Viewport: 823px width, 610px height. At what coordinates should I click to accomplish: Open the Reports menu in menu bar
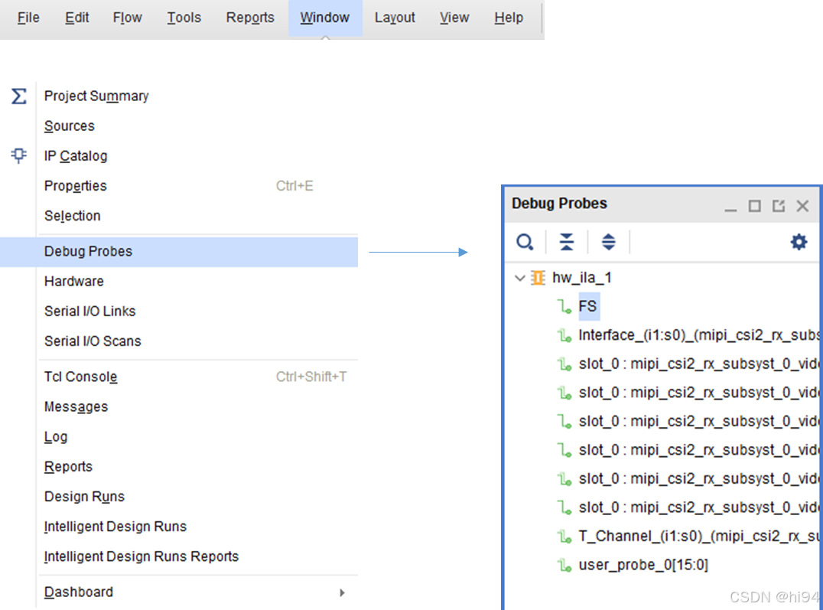250,18
